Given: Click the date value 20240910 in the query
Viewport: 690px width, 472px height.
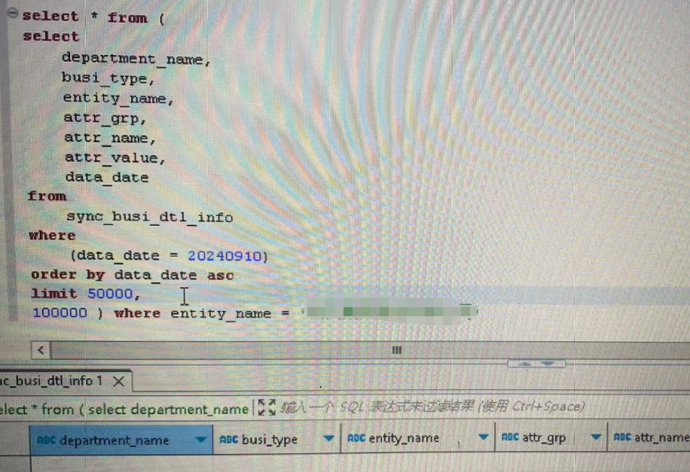Looking at the screenshot, I should (225, 256).
